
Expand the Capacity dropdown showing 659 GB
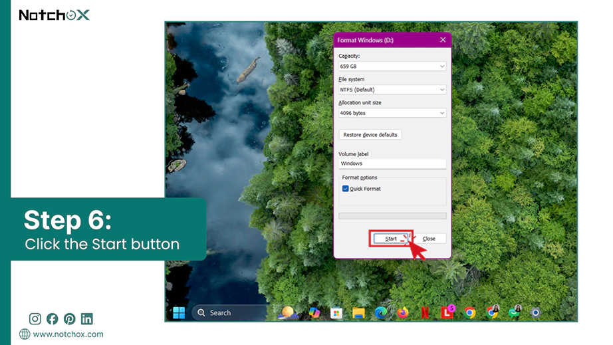(x=392, y=66)
